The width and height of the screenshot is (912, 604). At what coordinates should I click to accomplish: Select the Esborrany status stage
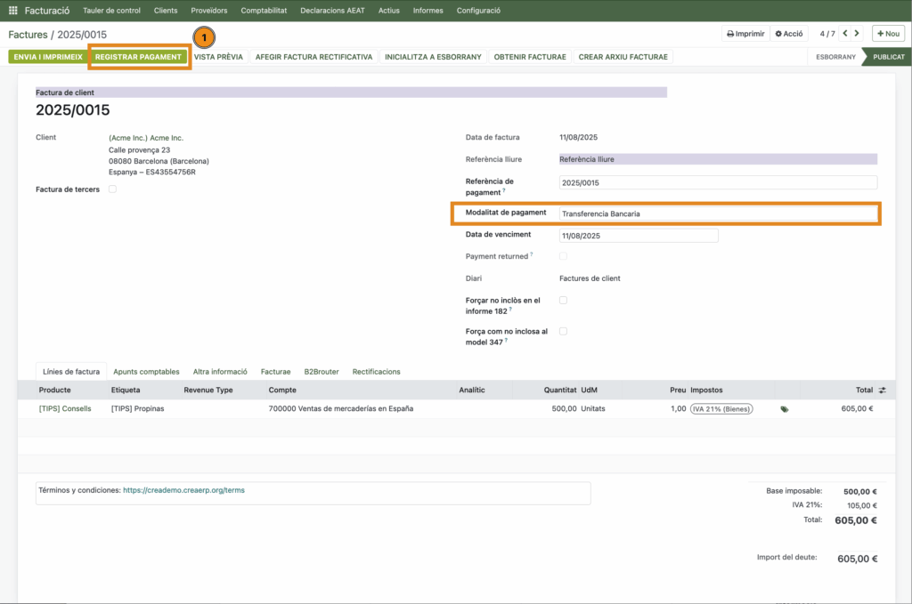pyautogui.click(x=835, y=57)
